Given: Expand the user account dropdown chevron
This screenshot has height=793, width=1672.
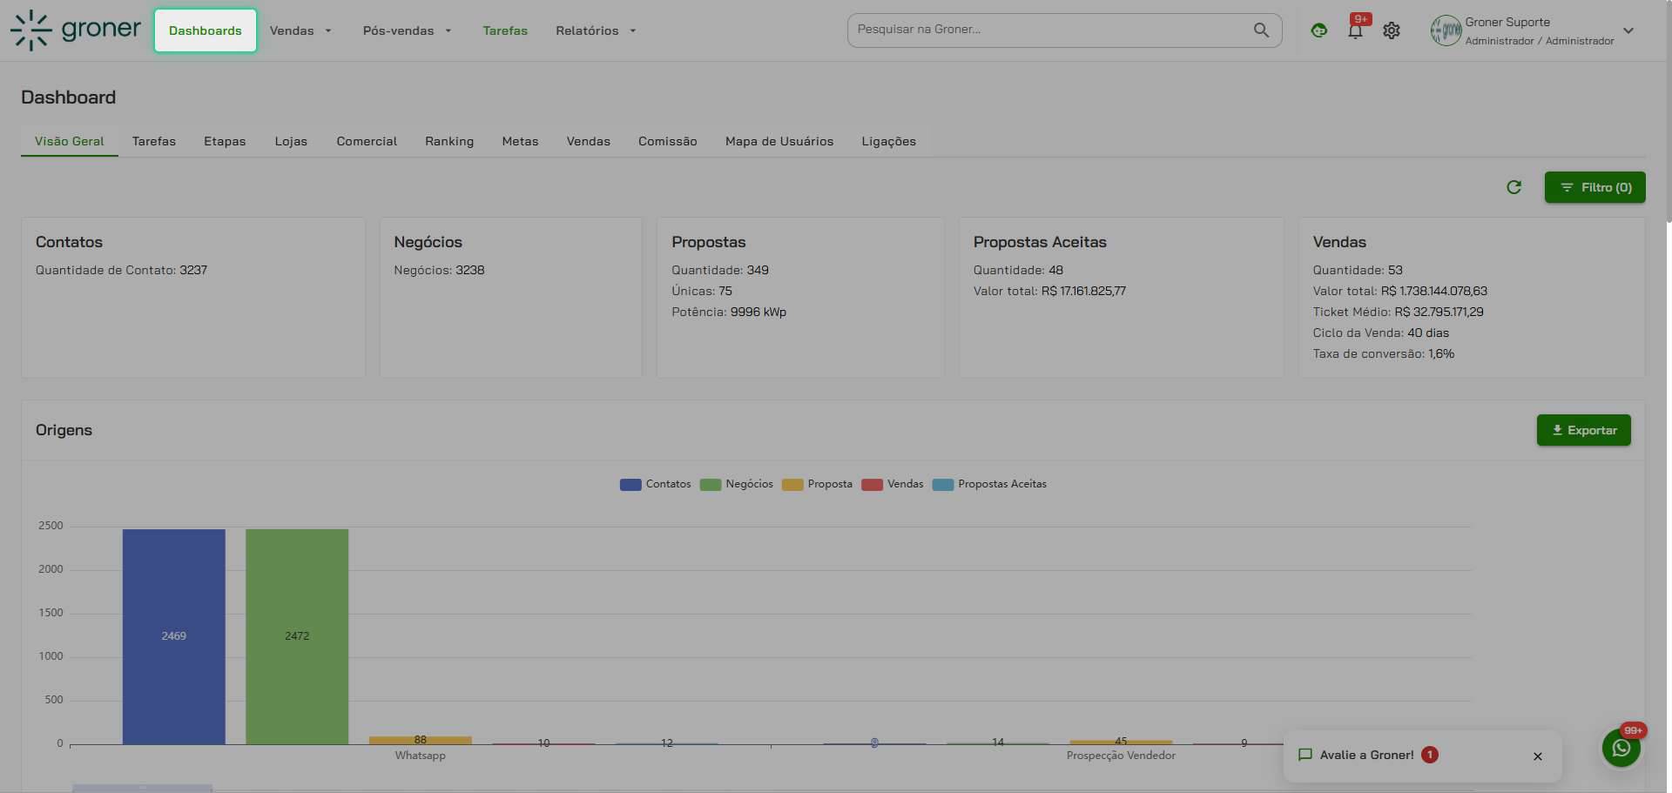Looking at the screenshot, I should pyautogui.click(x=1628, y=30).
